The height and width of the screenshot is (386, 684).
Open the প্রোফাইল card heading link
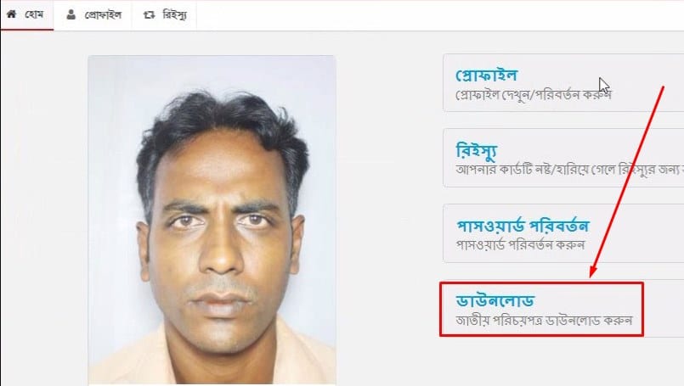click(486, 76)
